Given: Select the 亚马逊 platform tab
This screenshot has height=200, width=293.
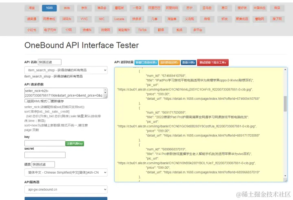Looking at the screenshot, I should (207, 8).
